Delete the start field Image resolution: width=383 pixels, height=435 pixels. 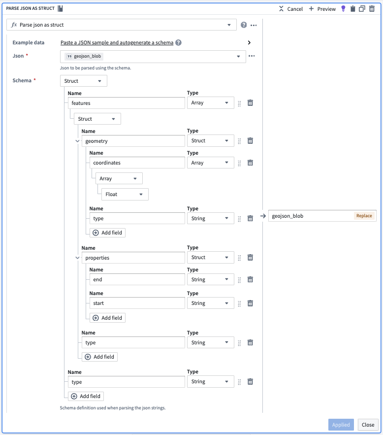click(x=250, y=303)
